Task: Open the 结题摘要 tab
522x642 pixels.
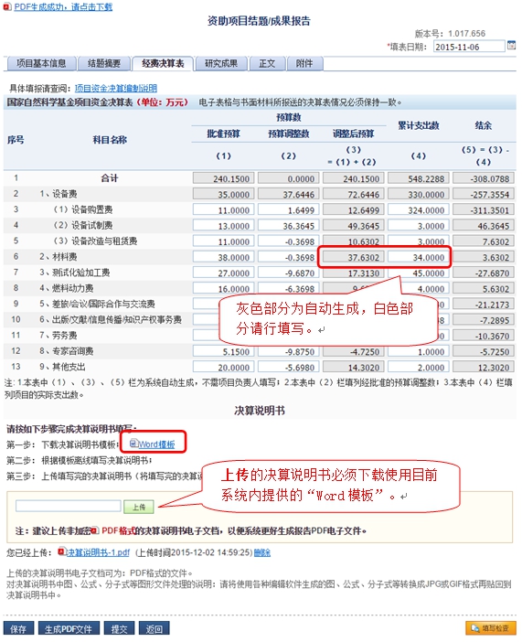Action: click(x=104, y=63)
